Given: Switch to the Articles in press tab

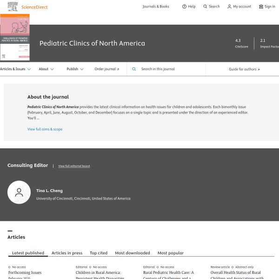Looking at the screenshot, I should point(67,253).
